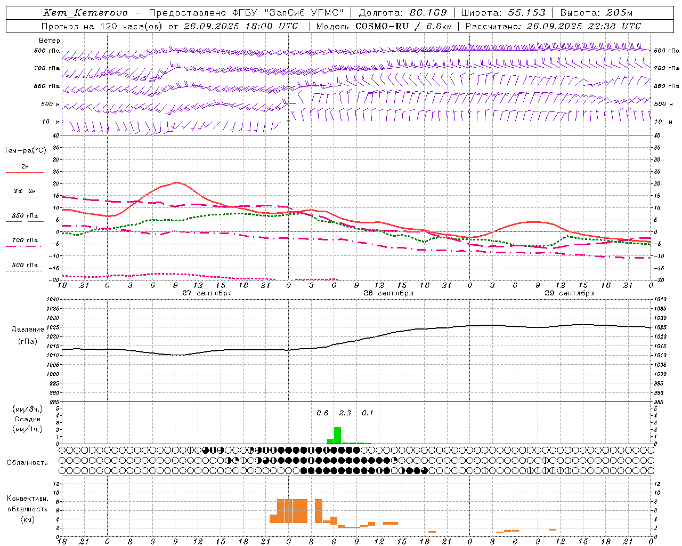The height and width of the screenshot is (546, 682).
Task: Click the '29 сентября' date label
Action: click(570, 293)
